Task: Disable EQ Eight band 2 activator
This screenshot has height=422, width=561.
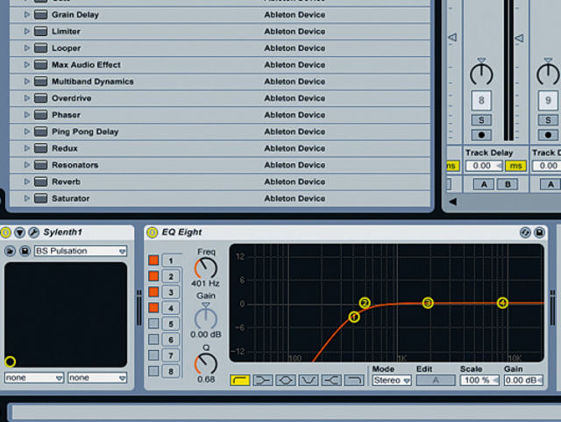Action: [154, 275]
